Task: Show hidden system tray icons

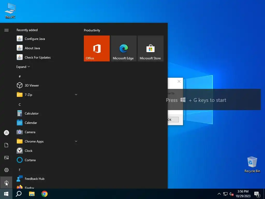Action: [x=219, y=194]
